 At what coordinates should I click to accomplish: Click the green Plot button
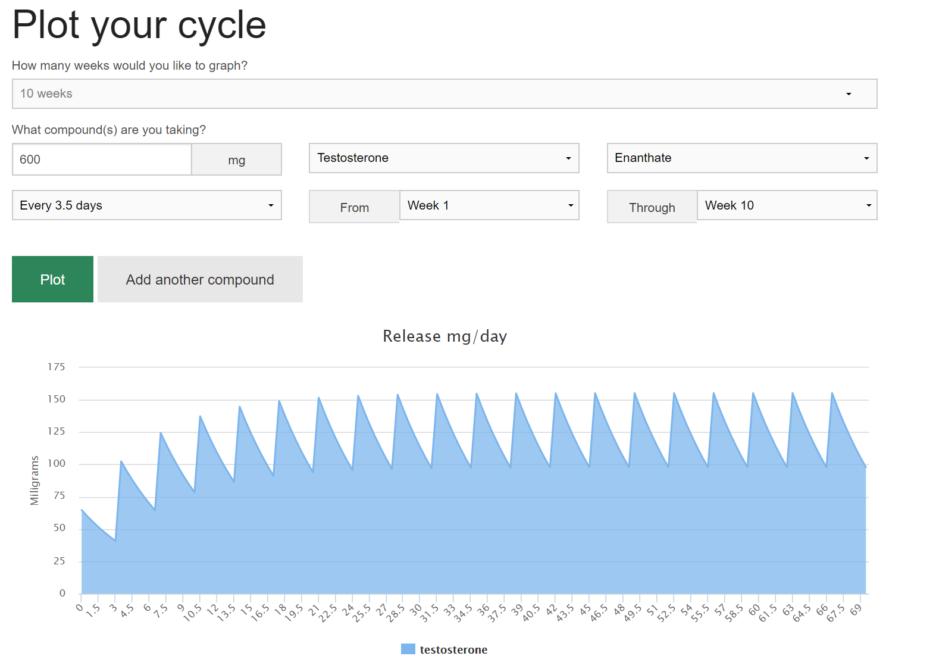[x=52, y=279]
